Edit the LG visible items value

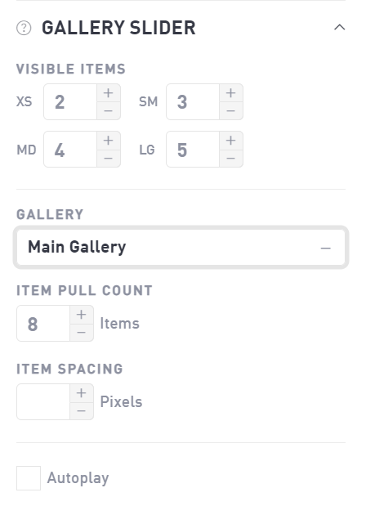coord(193,149)
